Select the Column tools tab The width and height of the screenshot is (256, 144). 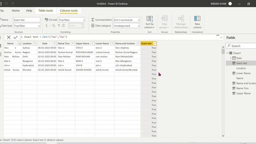pyautogui.click(x=69, y=10)
